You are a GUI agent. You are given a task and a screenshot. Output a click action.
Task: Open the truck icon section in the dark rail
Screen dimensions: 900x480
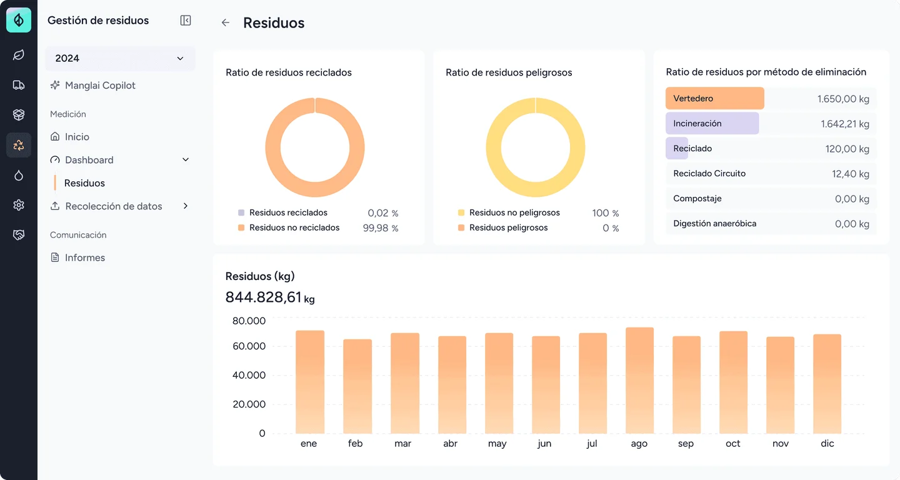coord(19,85)
